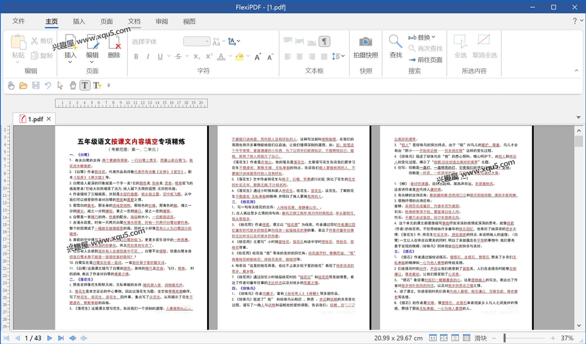586x344 pixels.
Task: Go to page via 前往页面
Action: pyautogui.click(x=425, y=60)
